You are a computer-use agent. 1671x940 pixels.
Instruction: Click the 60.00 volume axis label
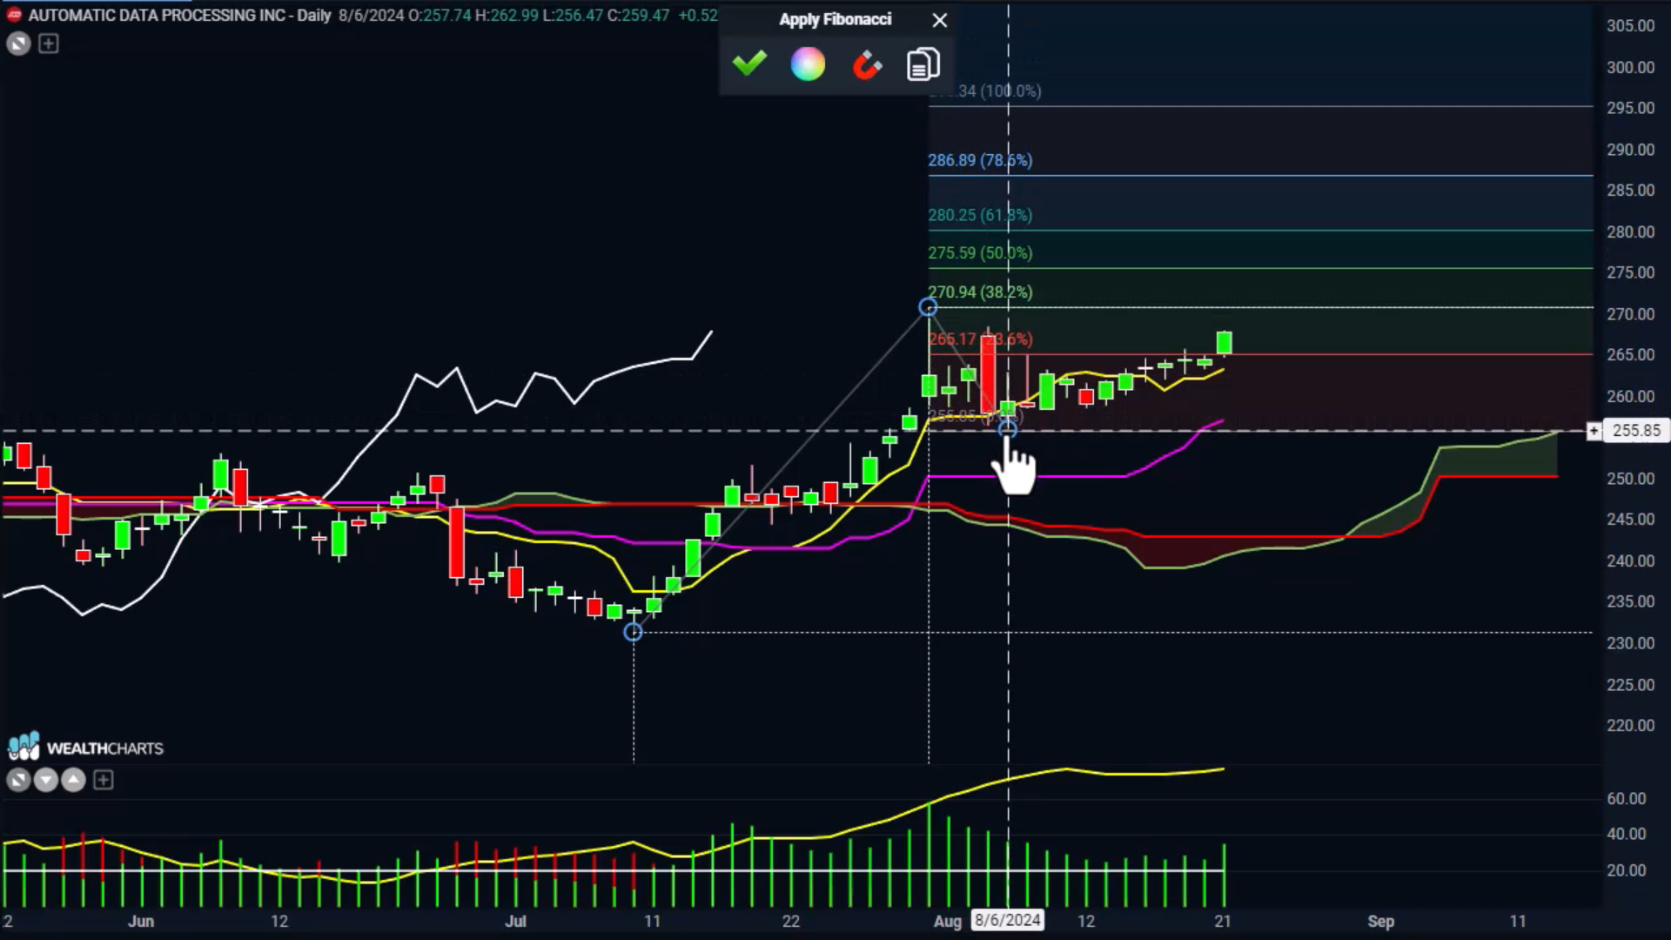point(1626,798)
